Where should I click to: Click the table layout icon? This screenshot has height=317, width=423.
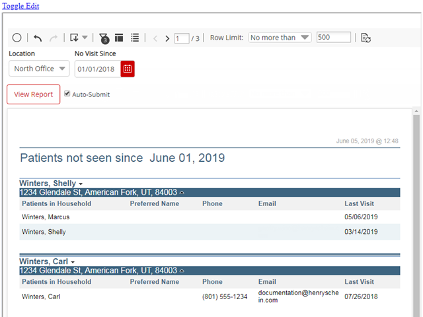(120, 38)
